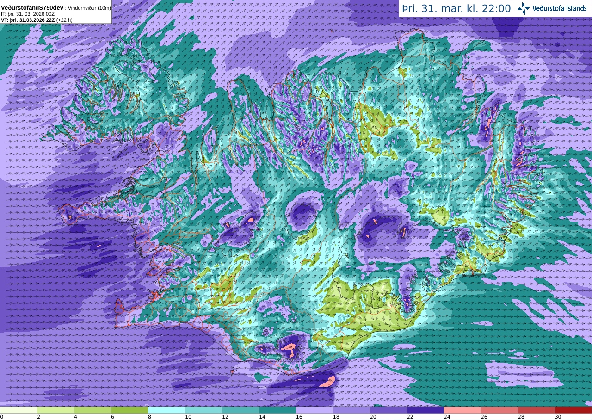This screenshot has height=420, width=592.
Task: Click the IT initial time line in info box
Action: (28, 14)
